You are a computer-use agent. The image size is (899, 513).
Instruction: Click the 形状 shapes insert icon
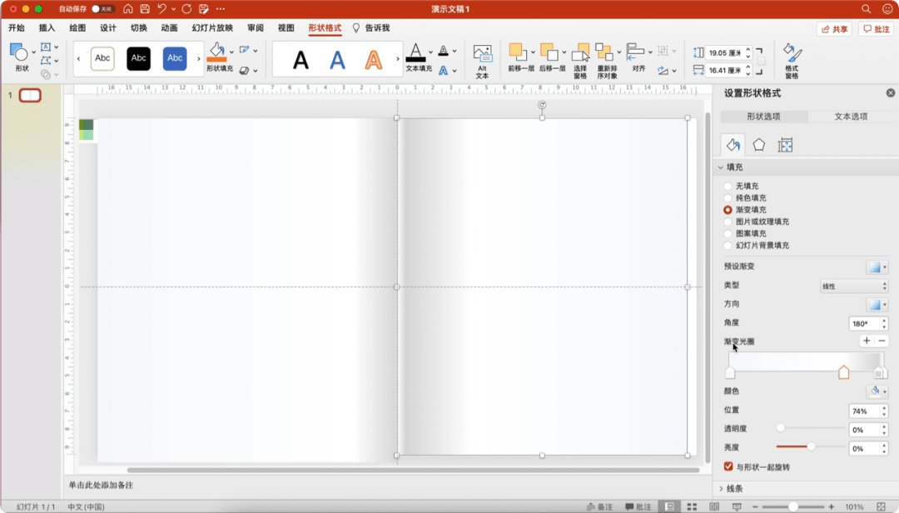[20, 53]
